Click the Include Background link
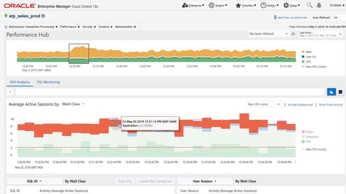The image size is (346, 194). 300,105
